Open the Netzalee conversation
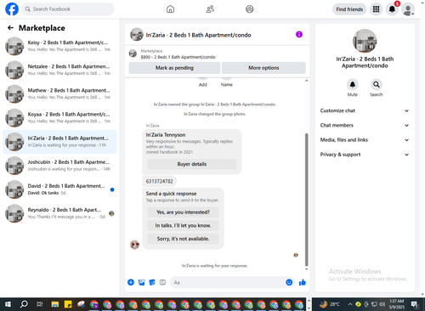Screen dimensions: 425x311 click(59, 70)
